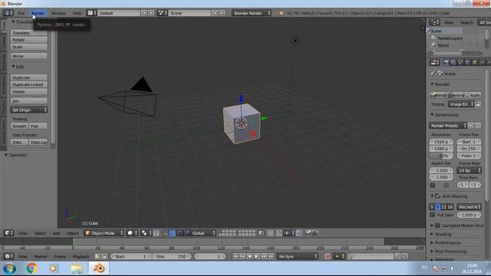Enable the Full Sample checkbox
The height and width of the screenshot is (276, 491).
(x=433, y=215)
